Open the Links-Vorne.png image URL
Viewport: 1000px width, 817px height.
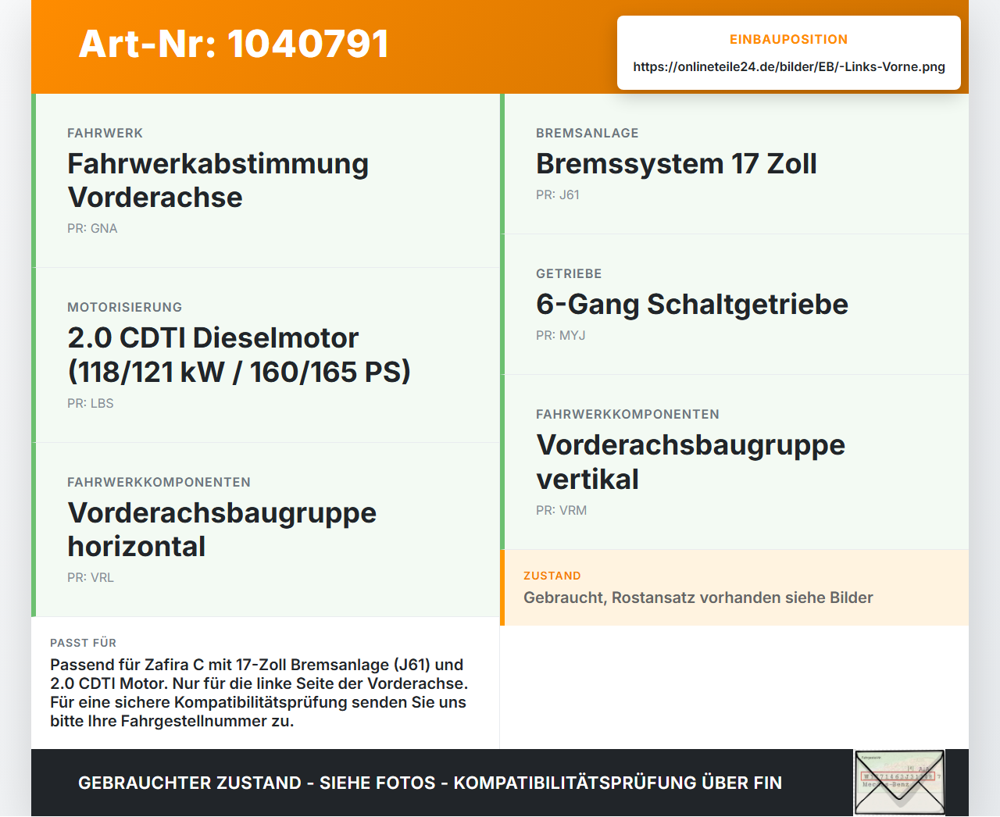[789, 66]
